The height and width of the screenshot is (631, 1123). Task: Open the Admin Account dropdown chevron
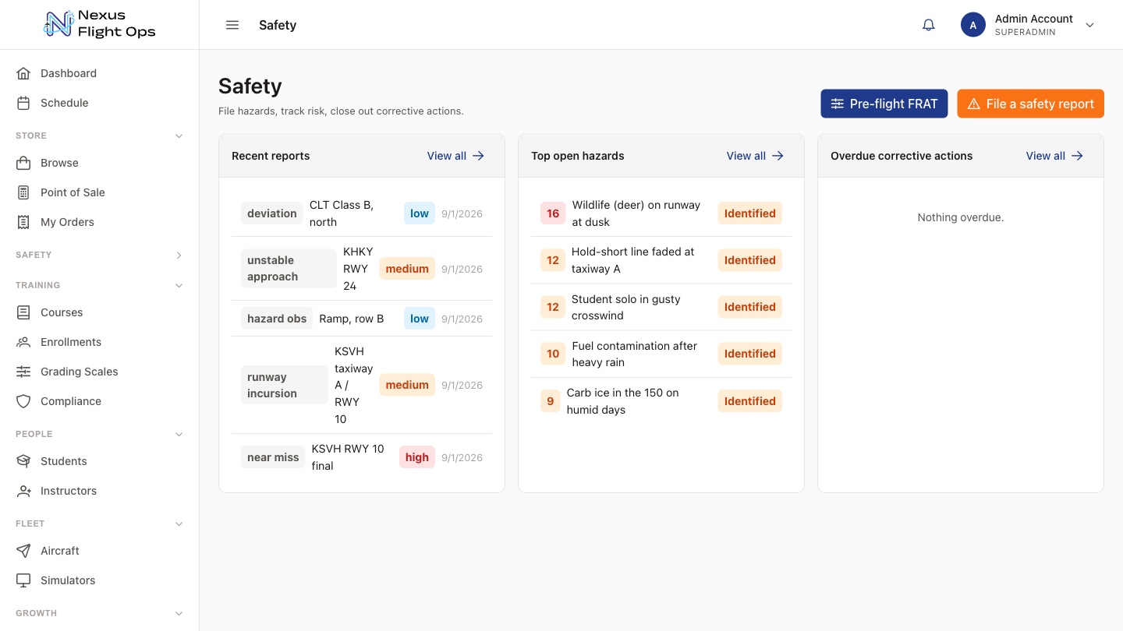(x=1090, y=25)
